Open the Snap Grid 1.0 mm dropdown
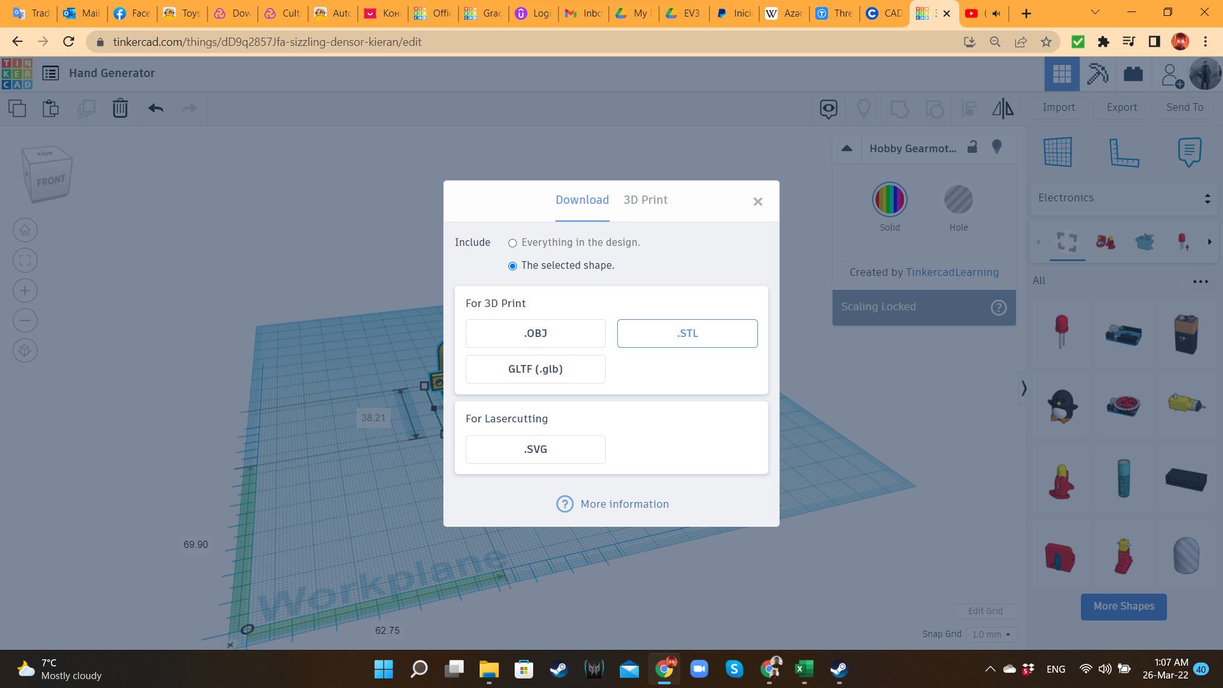The height and width of the screenshot is (688, 1223). pos(991,634)
